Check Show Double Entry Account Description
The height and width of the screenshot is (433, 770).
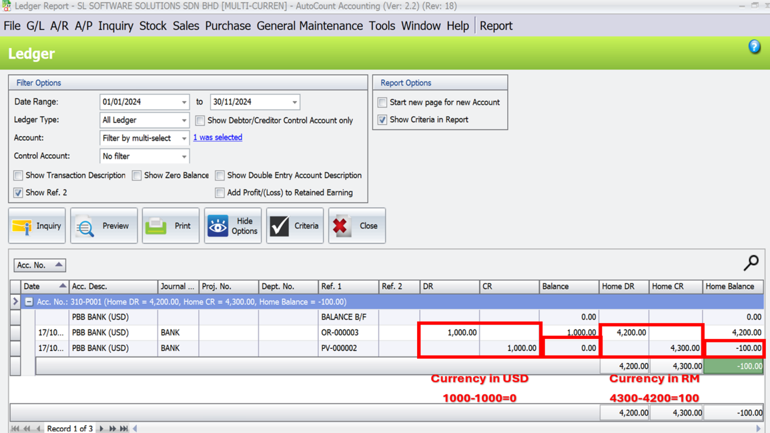coord(220,175)
